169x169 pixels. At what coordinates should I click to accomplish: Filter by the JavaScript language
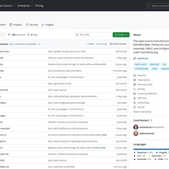click(157, 156)
